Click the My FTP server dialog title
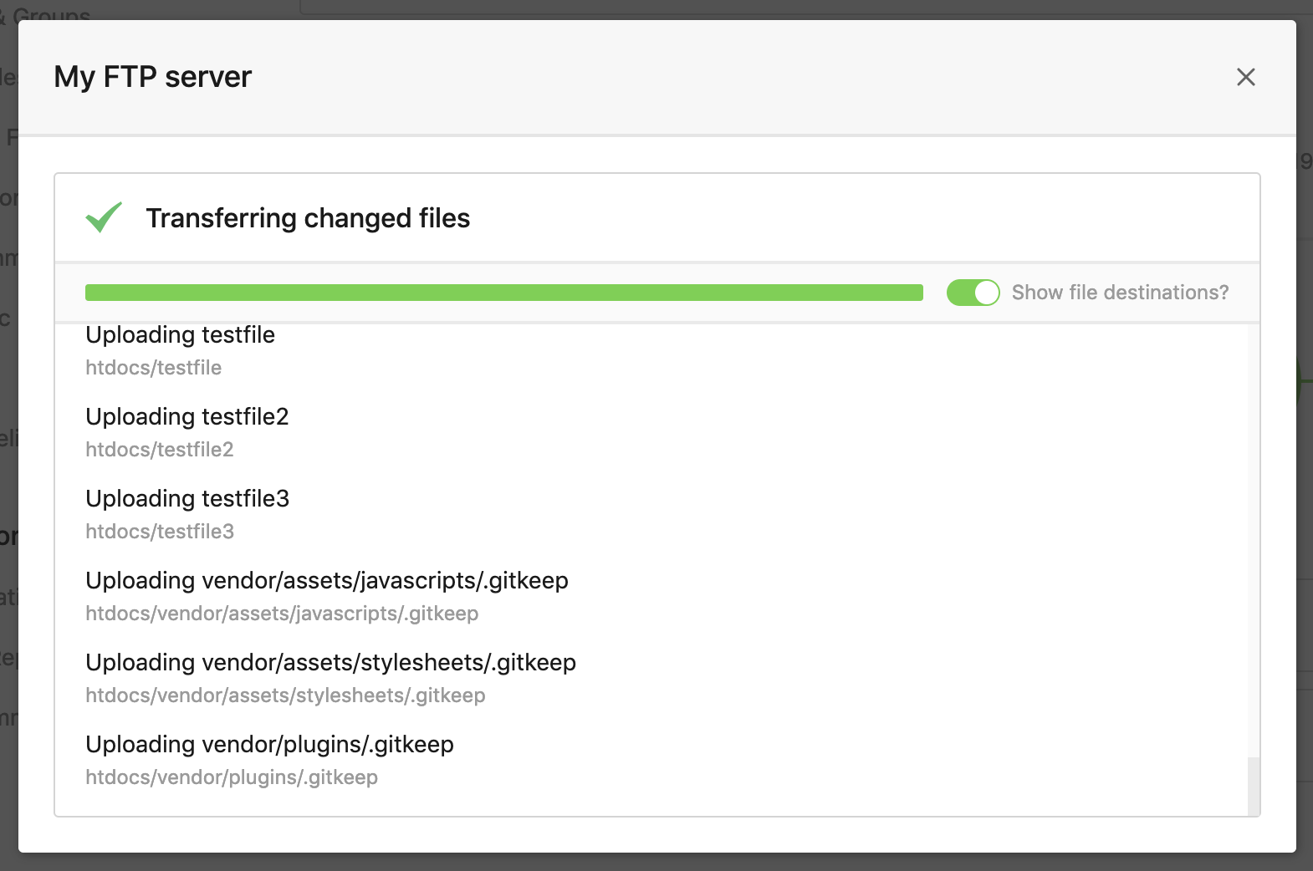This screenshot has height=871, width=1313. coord(152,76)
